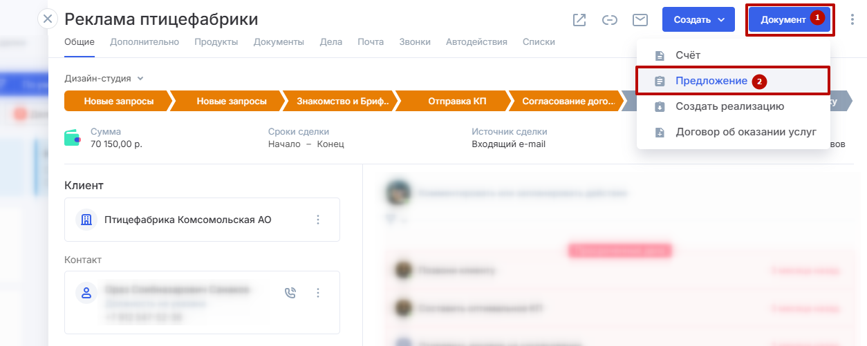Click Входящий e-mail source value
The image size is (867, 346).
point(509,144)
